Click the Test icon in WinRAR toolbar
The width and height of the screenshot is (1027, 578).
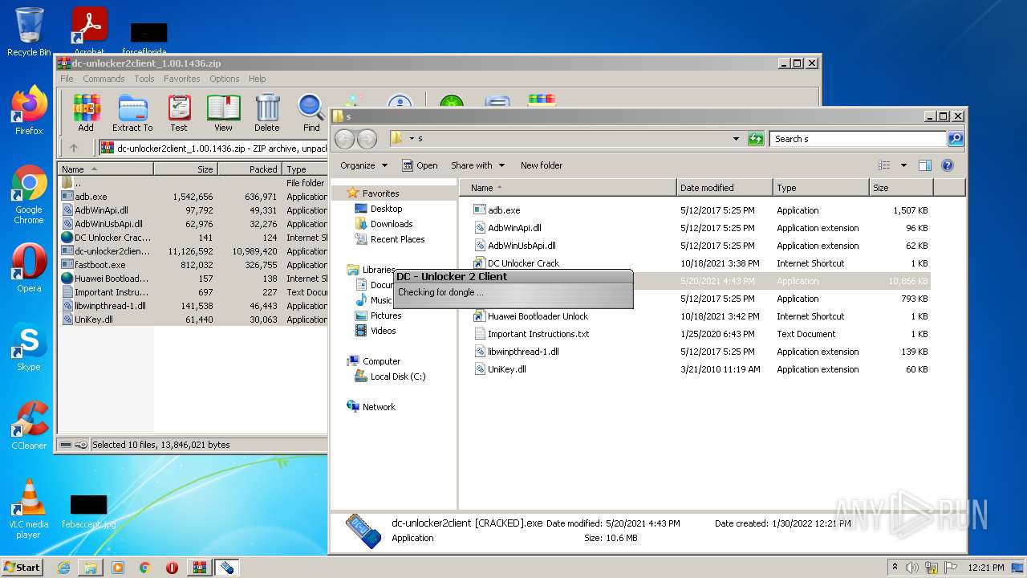tap(179, 113)
